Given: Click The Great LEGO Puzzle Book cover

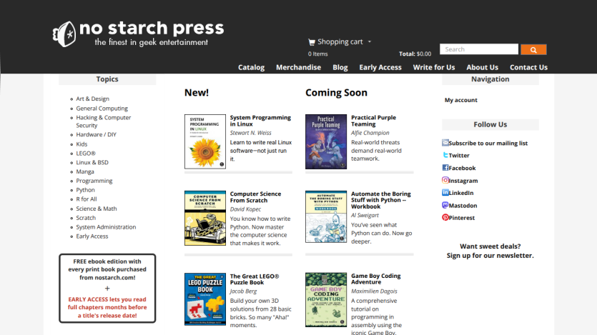Looking at the screenshot, I should point(204,299).
